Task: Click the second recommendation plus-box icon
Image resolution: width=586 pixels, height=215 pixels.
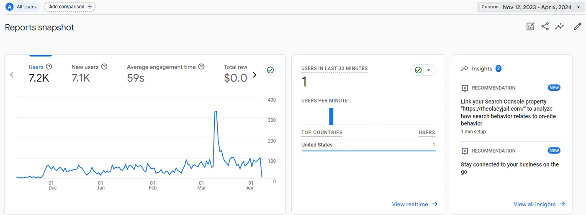Action: (x=465, y=151)
